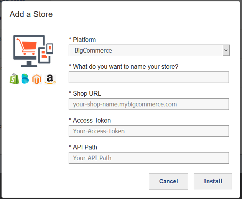Click the shopping cart on the monitor illustration
Image resolution: width=242 pixels, height=199 pixels.
pyautogui.click(x=27, y=46)
